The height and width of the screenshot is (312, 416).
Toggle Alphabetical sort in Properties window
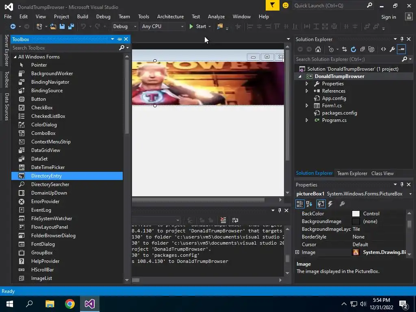[x=309, y=204]
